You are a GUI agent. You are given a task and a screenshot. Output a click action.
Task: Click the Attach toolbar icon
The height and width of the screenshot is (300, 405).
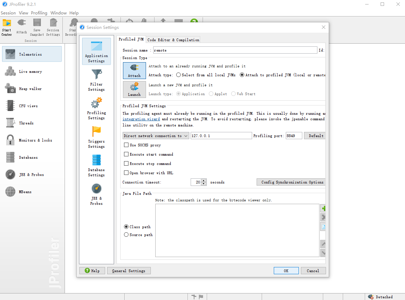point(21,27)
